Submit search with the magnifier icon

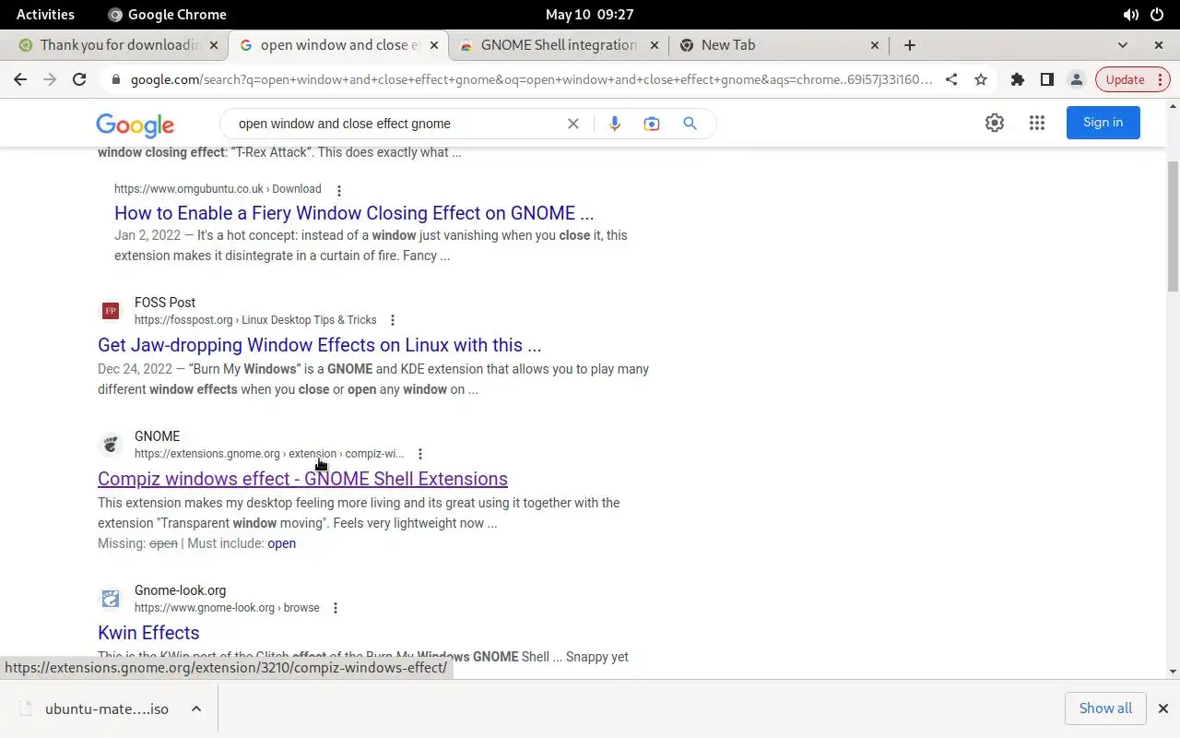(x=690, y=124)
